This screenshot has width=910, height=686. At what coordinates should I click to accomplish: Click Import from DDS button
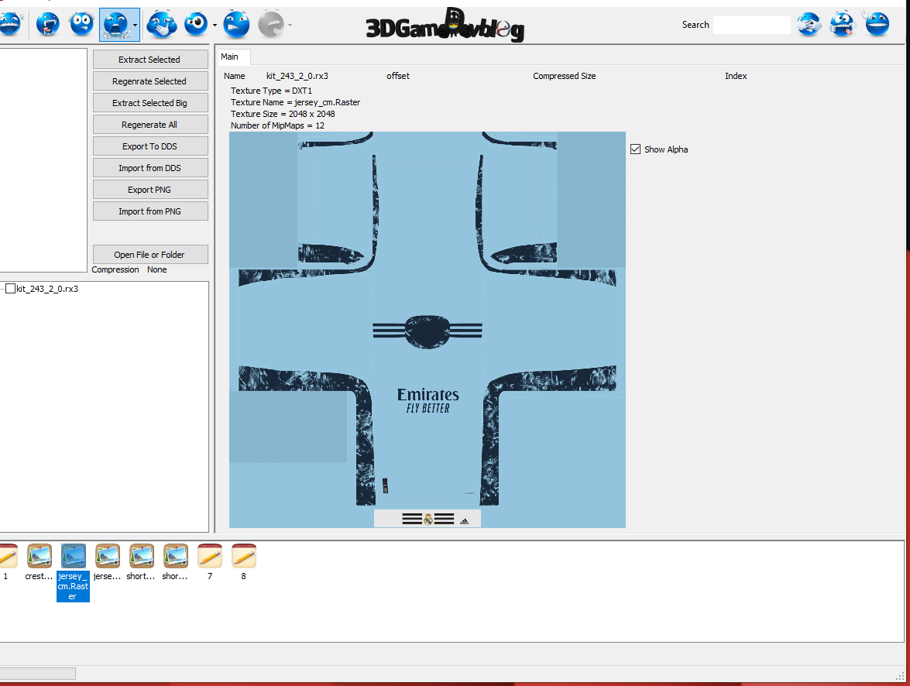150,168
